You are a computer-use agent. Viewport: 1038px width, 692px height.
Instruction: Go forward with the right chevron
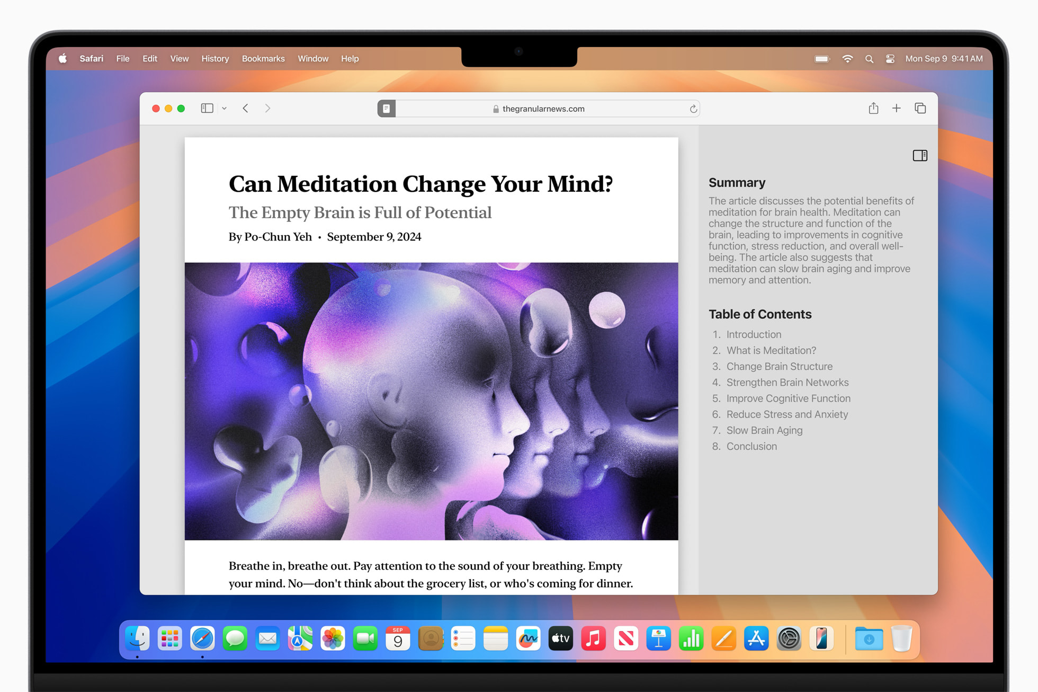click(x=267, y=108)
